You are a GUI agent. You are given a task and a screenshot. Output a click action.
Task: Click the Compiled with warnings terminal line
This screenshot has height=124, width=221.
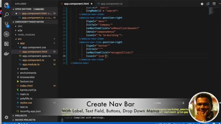[89, 118]
